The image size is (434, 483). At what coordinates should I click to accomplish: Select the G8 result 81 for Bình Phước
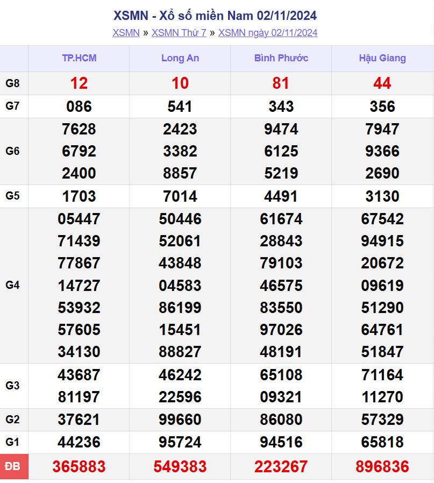pyautogui.click(x=281, y=83)
